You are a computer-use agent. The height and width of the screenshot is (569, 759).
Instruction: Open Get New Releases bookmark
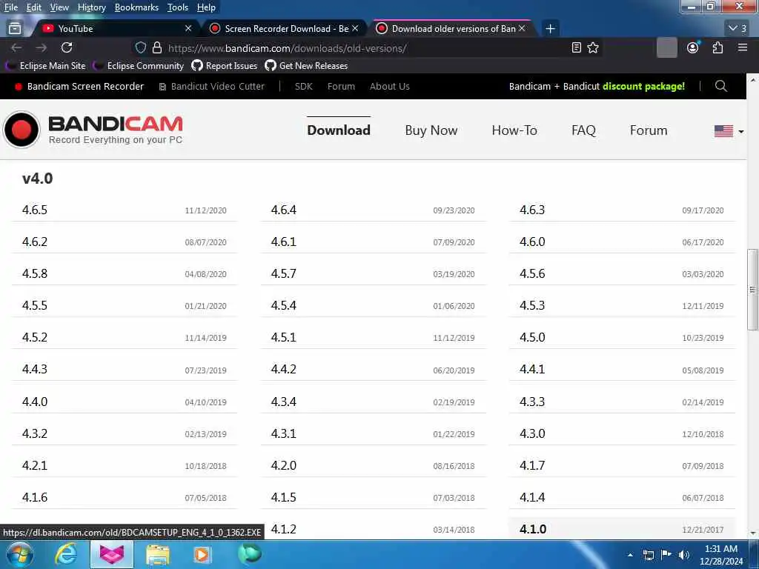[306, 66]
